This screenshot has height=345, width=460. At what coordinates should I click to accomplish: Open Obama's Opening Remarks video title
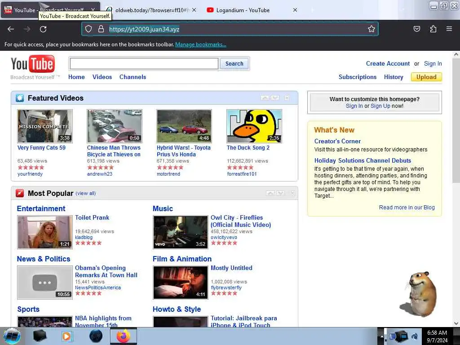pyautogui.click(x=106, y=271)
